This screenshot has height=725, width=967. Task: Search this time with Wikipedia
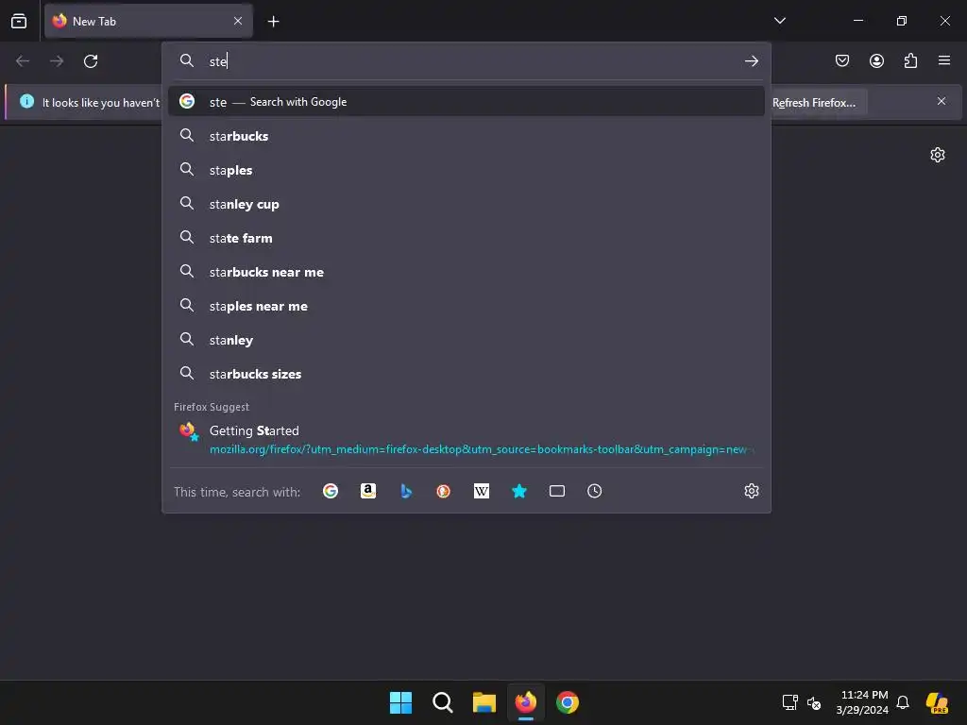[481, 491]
